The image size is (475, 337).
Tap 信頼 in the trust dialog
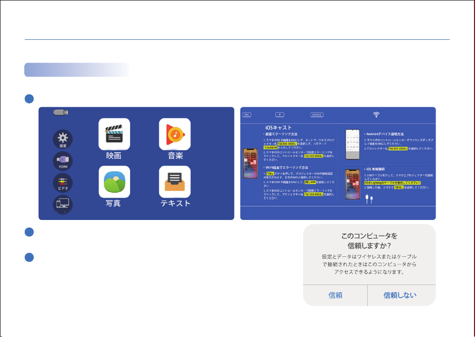coord(335,295)
